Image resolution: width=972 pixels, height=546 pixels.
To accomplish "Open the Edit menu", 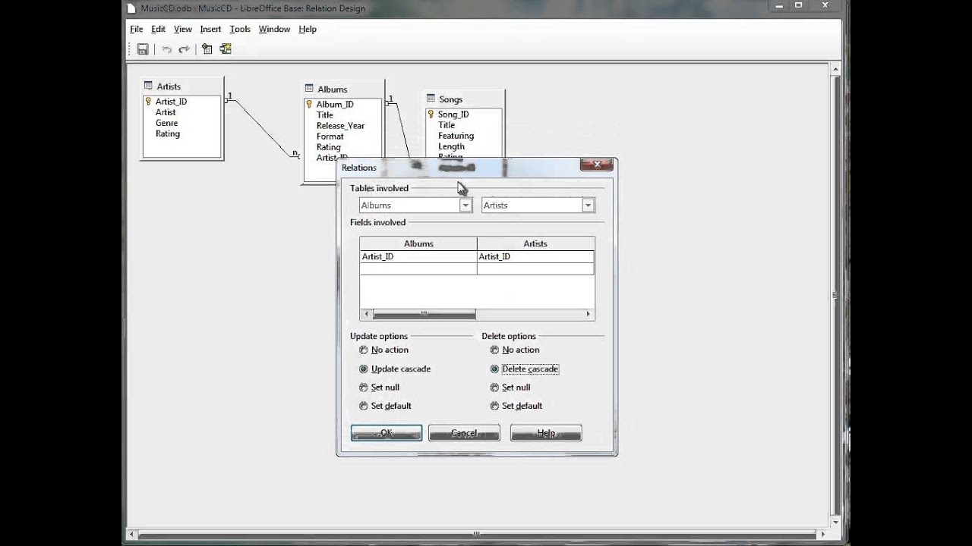I will pyautogui.click(x=158, y=29).
